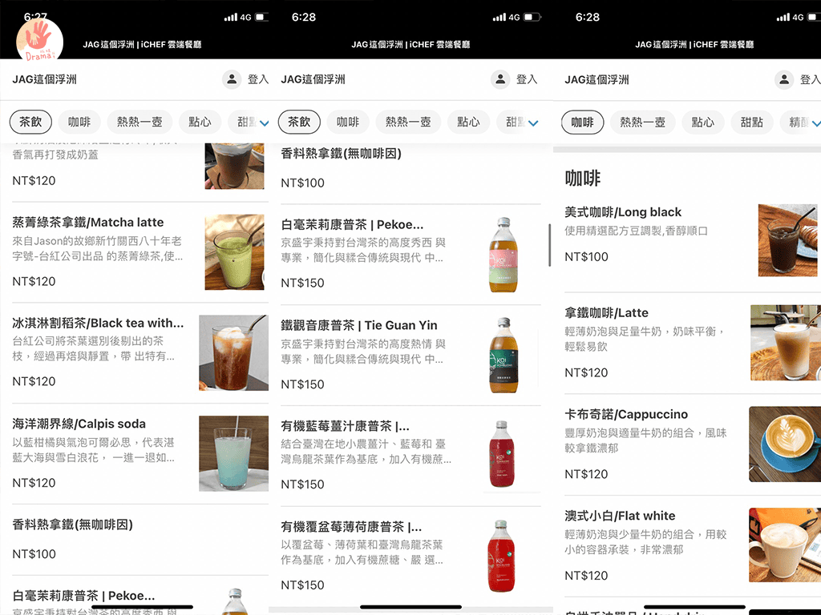Click the Drama hand logo
Screen dimensions: 821x615
click(39, 39)
